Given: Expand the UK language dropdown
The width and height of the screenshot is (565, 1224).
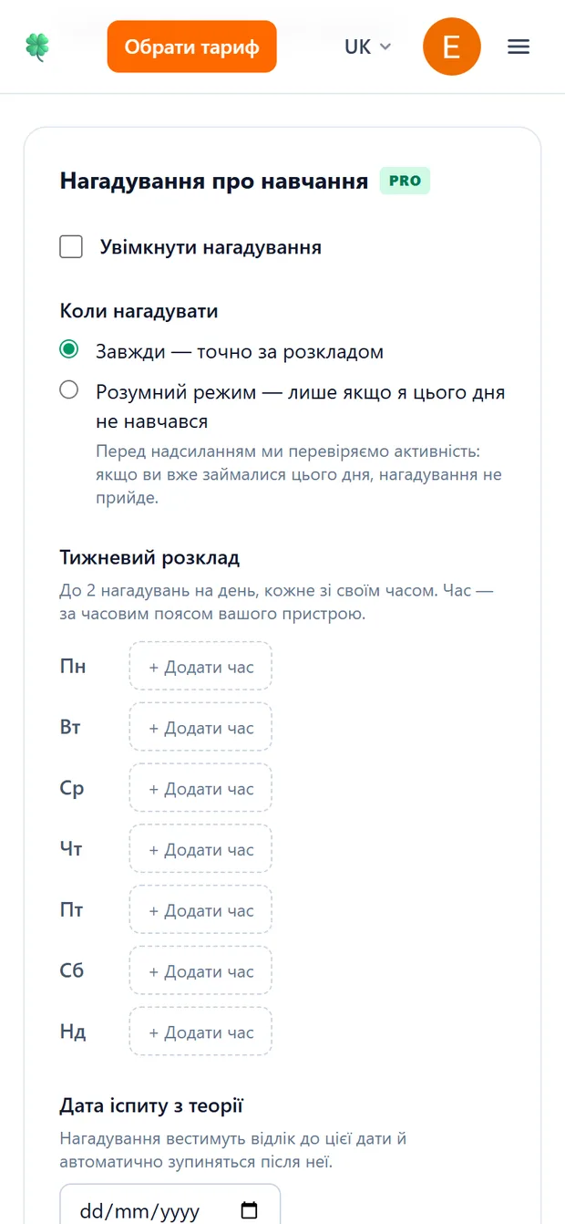Looking at the screenshot, I should (x=367, y=47).
